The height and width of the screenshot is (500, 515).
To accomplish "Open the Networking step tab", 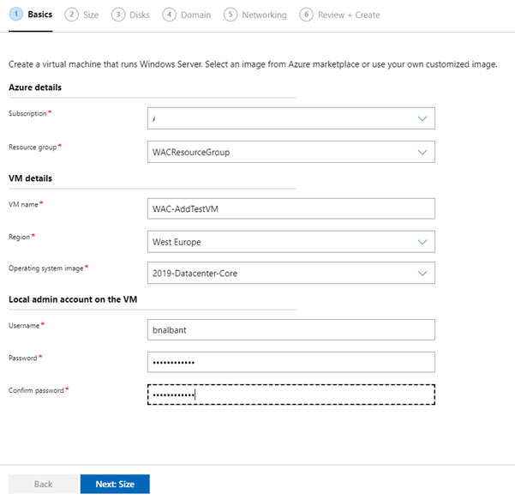I will 255,15.
